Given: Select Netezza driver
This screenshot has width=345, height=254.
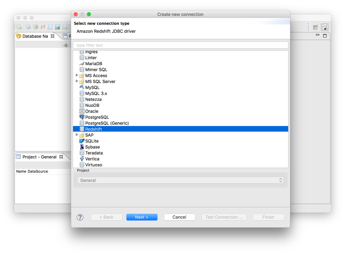Looking at the screenshot, I should click(93, 99).
